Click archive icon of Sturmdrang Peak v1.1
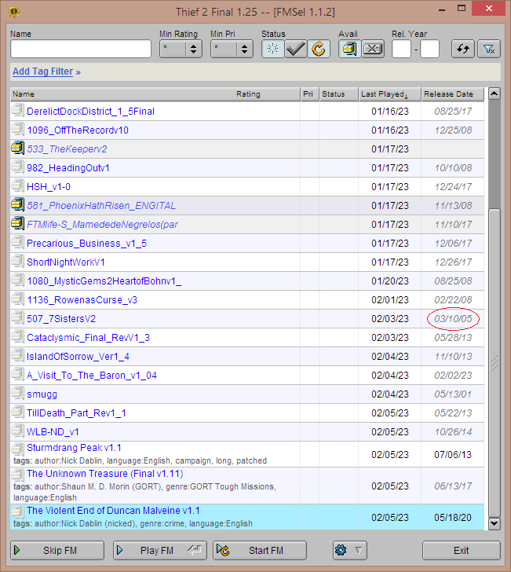 (x=17, y=449)
